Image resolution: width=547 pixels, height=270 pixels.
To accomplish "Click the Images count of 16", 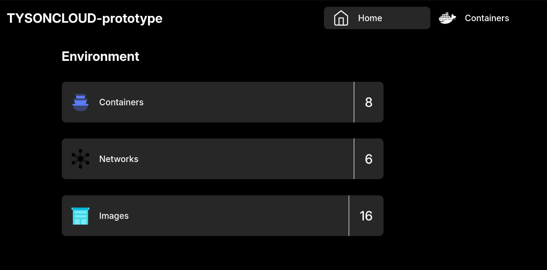I will (366, 216).
